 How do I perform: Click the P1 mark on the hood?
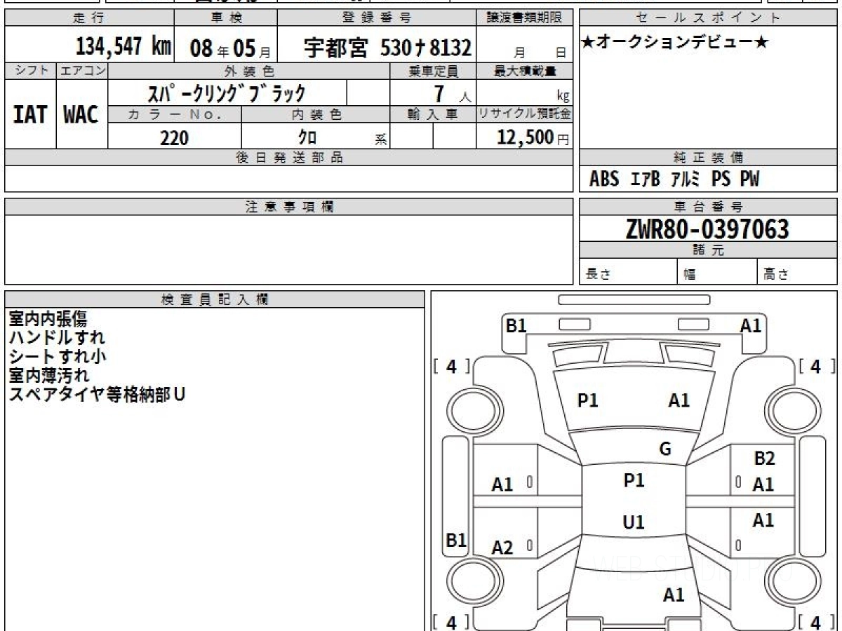(587, 400)
